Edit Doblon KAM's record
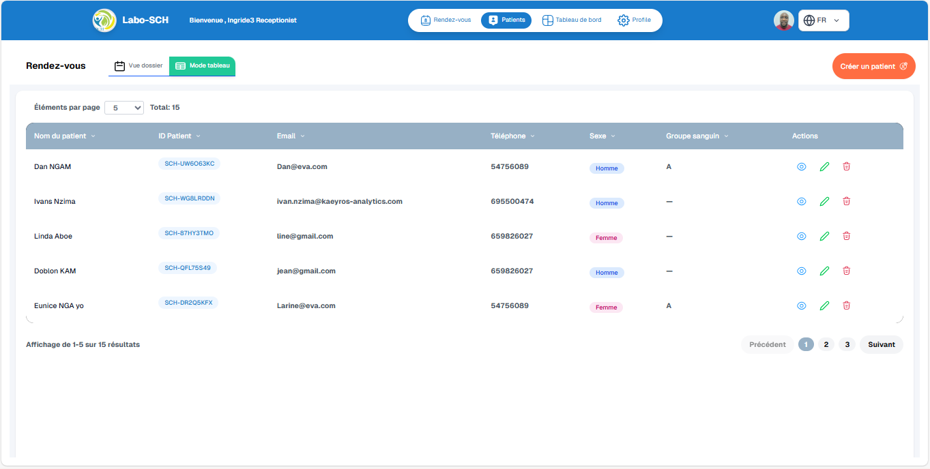Screen dimensions: 930x469 tap(824, 271)
